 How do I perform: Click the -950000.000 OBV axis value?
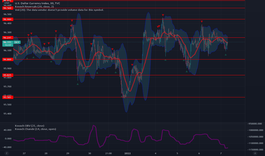click(x=254, y=124)
